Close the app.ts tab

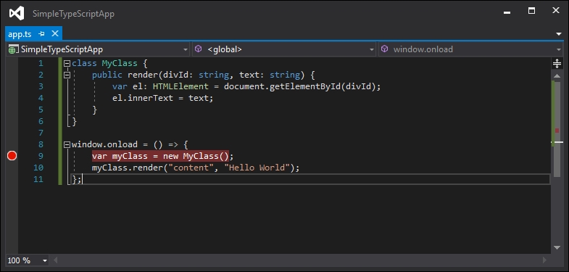pos(55,34)
